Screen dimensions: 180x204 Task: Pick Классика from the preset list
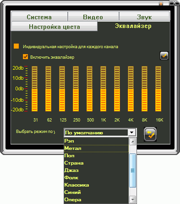[96, 185]
